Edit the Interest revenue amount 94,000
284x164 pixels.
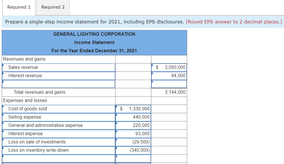click(169, 76)
